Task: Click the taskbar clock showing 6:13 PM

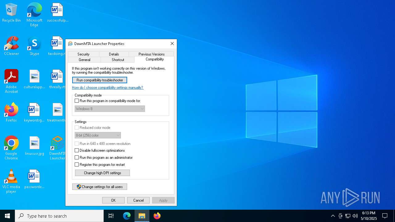Action: (x=369, y=216)
